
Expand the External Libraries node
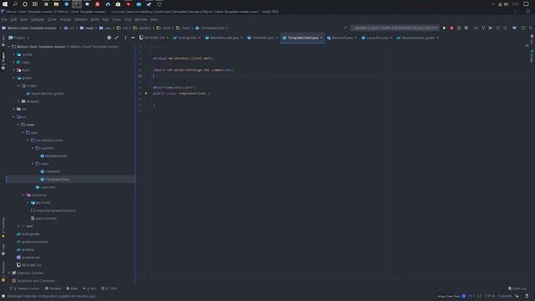[9, 273]
